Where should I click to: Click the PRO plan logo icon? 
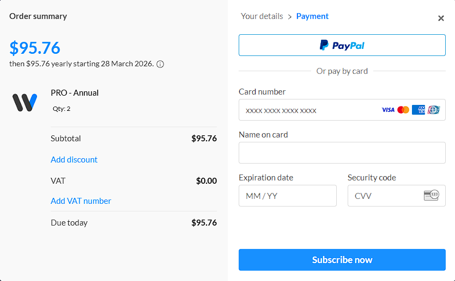25,102
